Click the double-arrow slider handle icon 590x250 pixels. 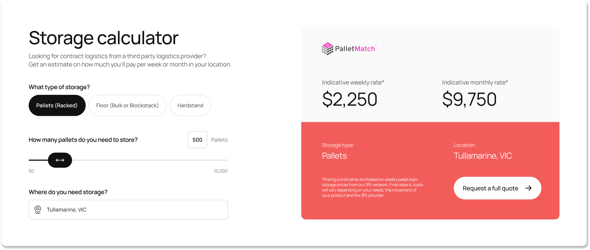pos(60,160)
